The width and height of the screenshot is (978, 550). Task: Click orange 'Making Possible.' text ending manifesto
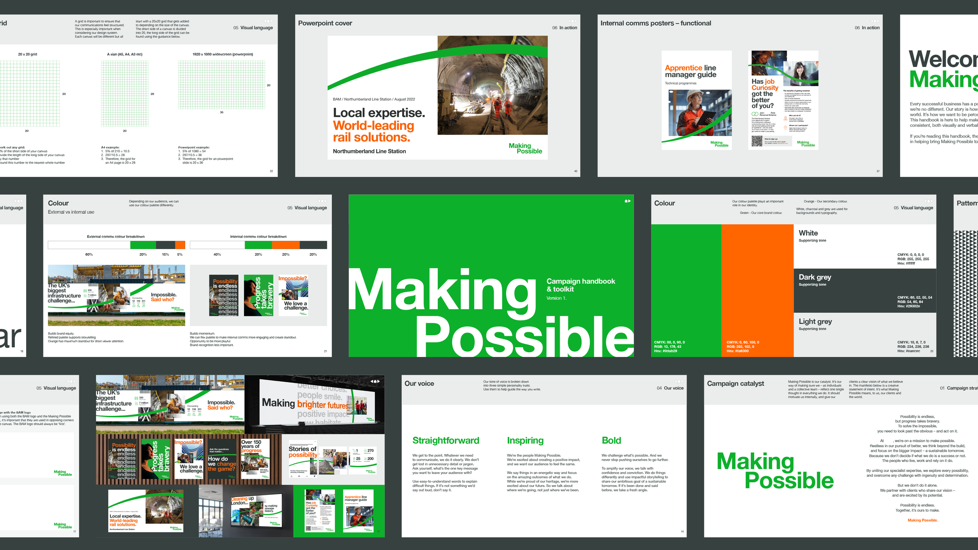(922, 520)
